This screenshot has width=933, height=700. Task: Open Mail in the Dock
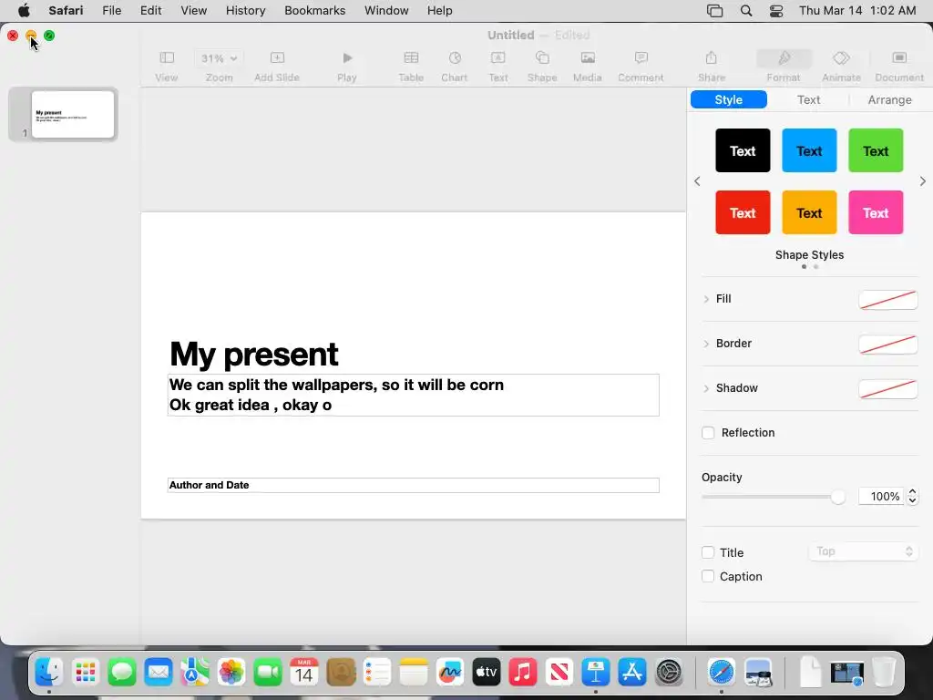point(159,673)
